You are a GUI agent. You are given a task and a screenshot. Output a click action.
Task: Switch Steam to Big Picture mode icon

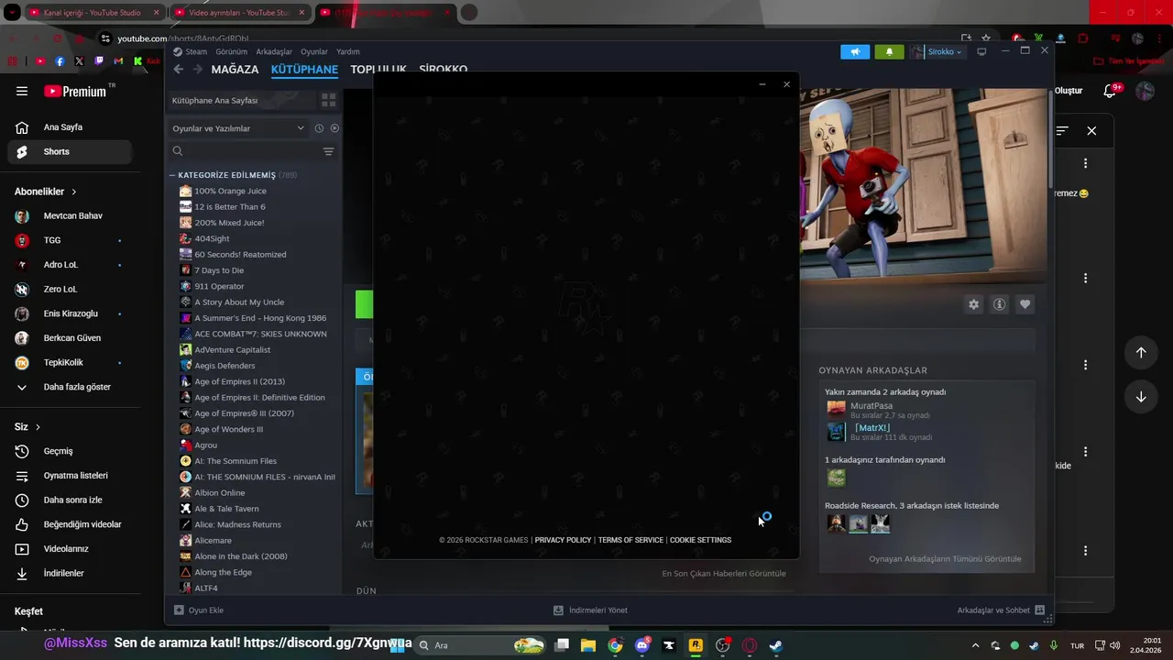pyautogui.click(x=981, y=52)
